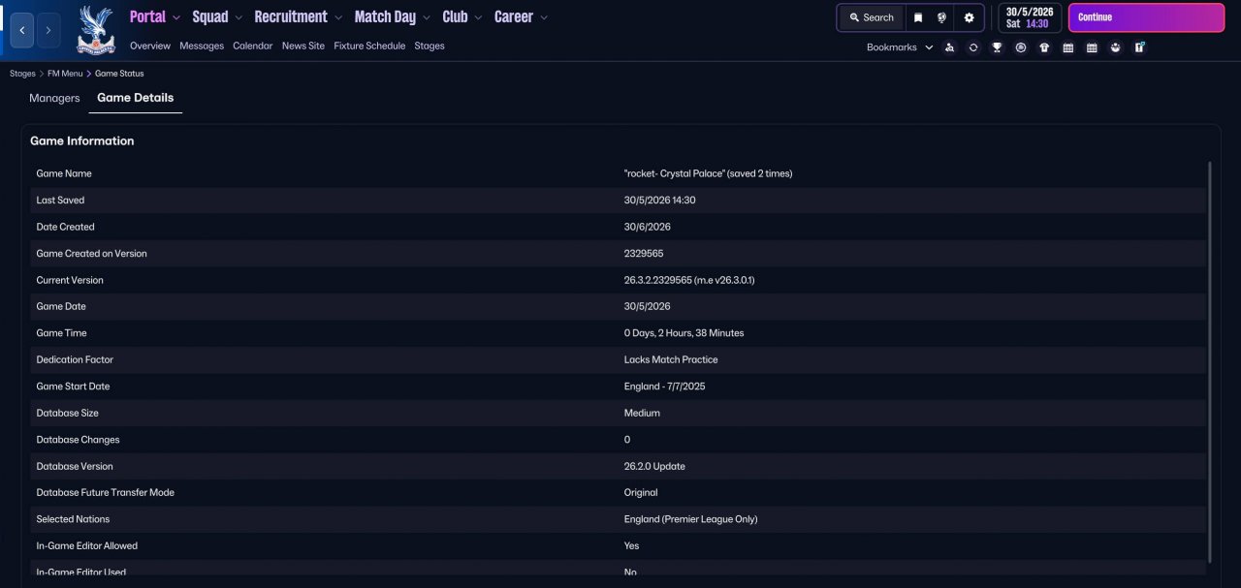Click the Dedication Factor label

coord(75,359)
